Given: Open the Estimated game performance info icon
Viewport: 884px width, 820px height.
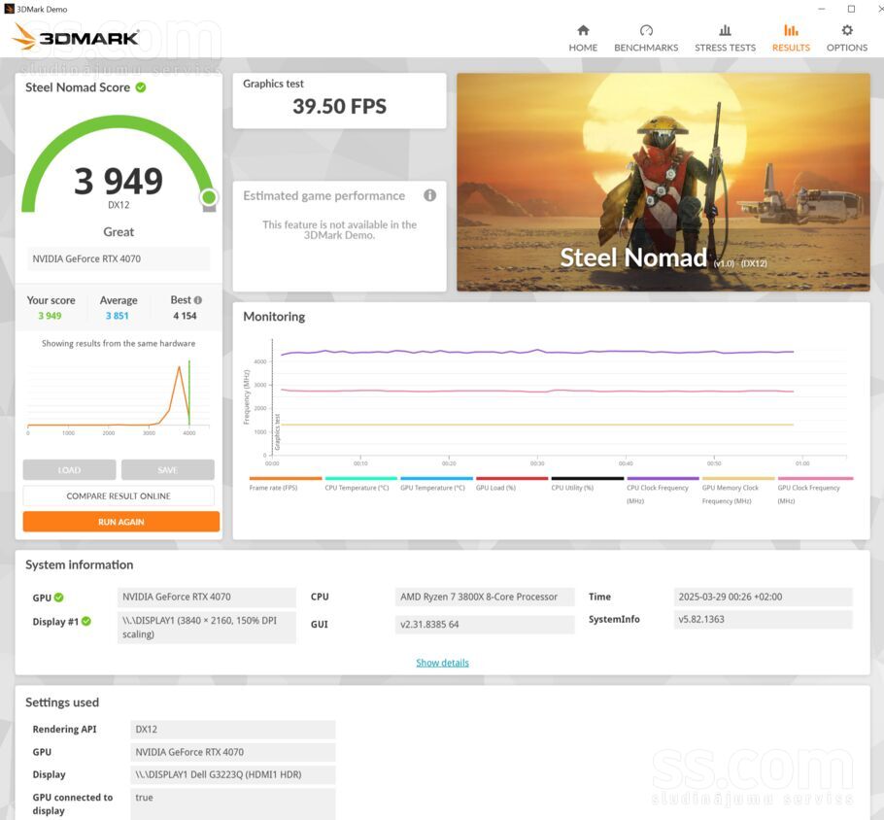Looking at the screenshot, I should [x=429, y=195].
